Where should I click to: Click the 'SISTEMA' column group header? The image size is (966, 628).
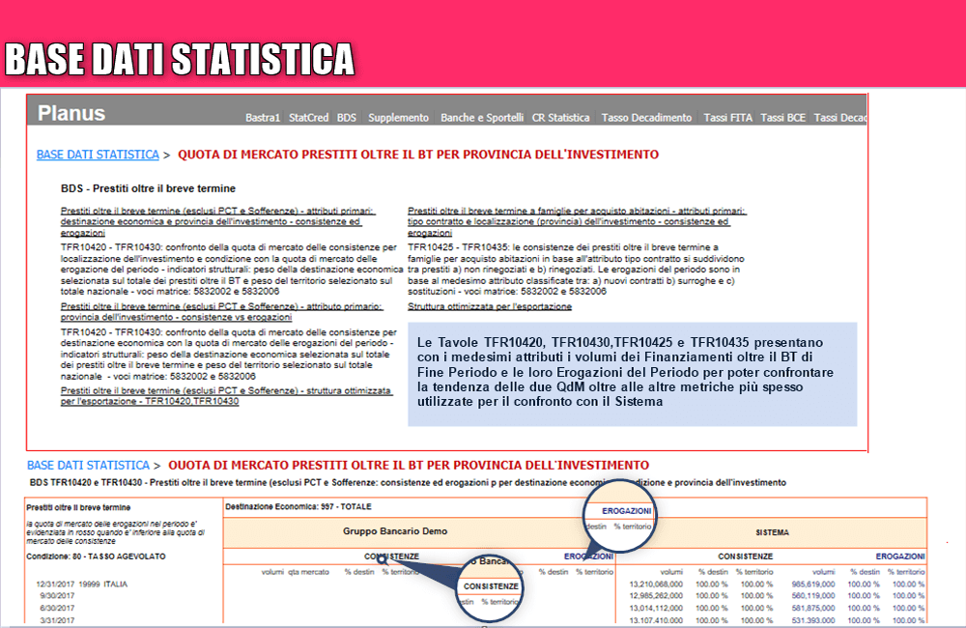[x=772, y=532]
